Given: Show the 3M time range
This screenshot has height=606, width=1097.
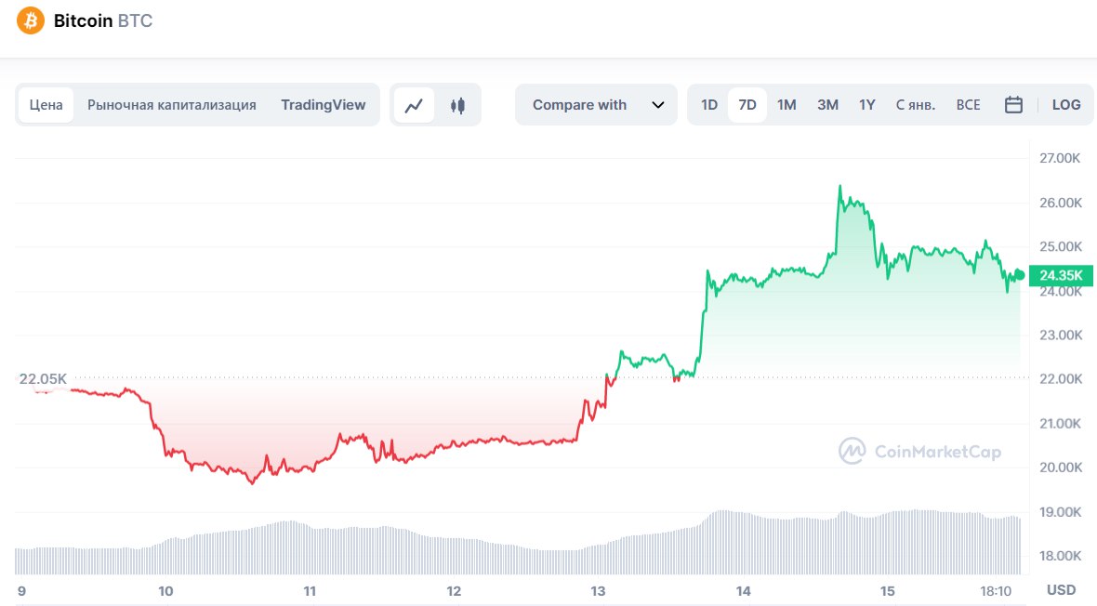Looking at the screenshot, I should pyautogui.click(x=827, y=105).
